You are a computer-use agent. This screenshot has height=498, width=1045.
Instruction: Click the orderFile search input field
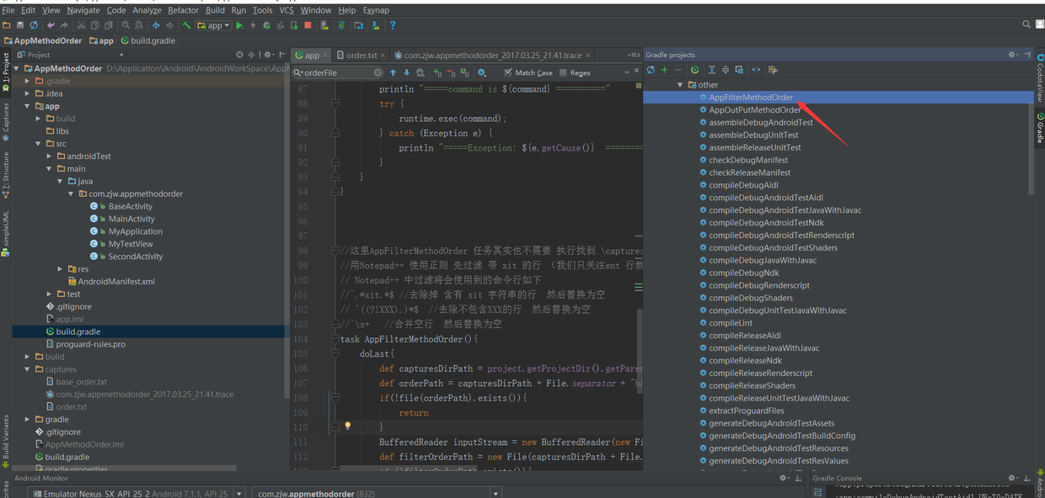pyautogui.click(x=337, y=73)
